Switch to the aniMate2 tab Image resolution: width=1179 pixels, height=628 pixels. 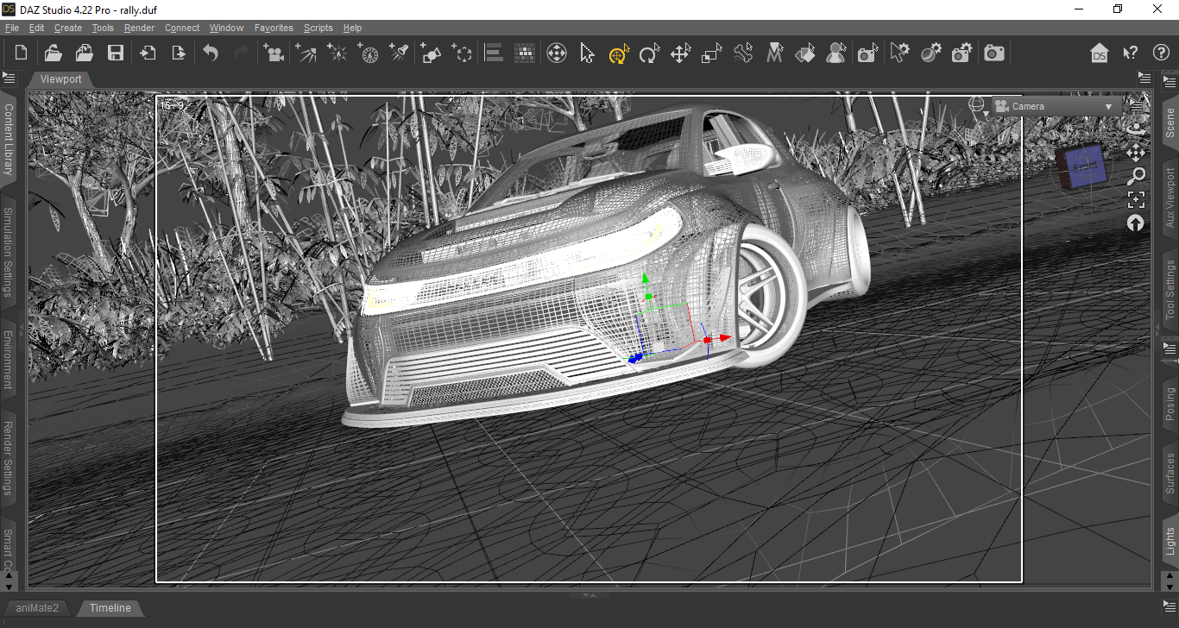point(37,608)
